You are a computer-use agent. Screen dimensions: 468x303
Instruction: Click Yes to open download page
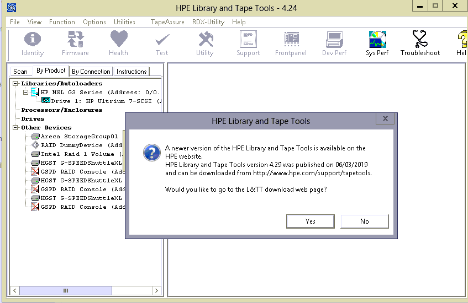(310, 221)
